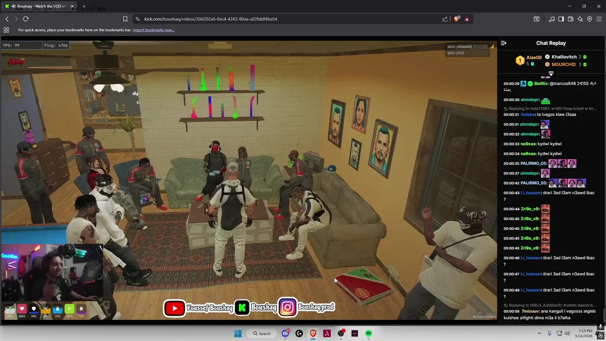Open Logitech G Hub taskbar icon

click(x=299, y=333)
